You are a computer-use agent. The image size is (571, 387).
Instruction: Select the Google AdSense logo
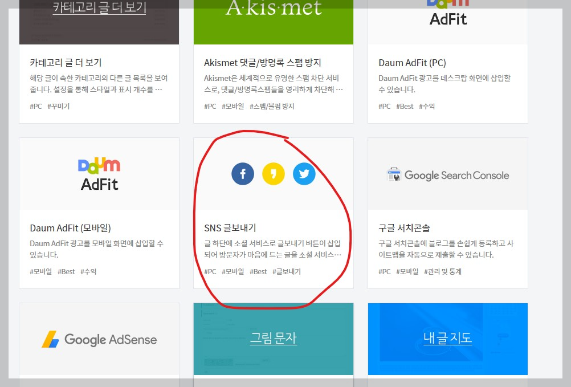tap(99, 339)
